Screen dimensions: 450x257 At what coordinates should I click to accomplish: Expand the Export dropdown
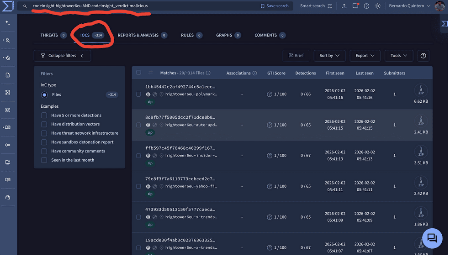tap(365, 56)
